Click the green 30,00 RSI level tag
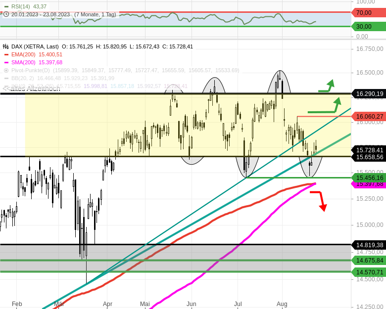The image size is (386, 309). point(369,27)
